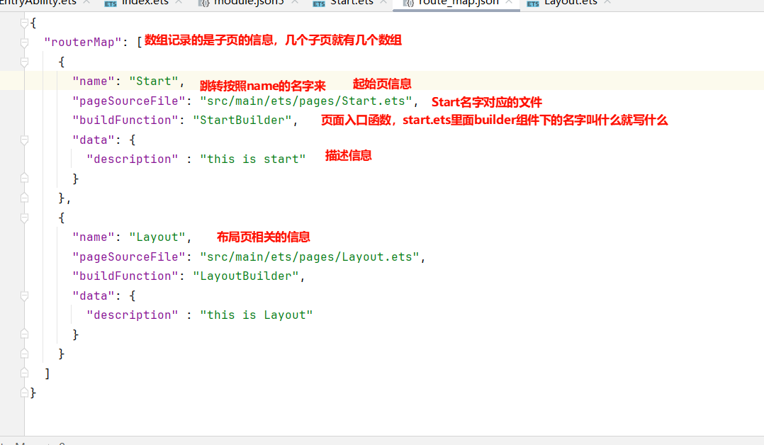Close the module.json5 tab
Screen dimensions: 764x445
[x=294, y=2]
